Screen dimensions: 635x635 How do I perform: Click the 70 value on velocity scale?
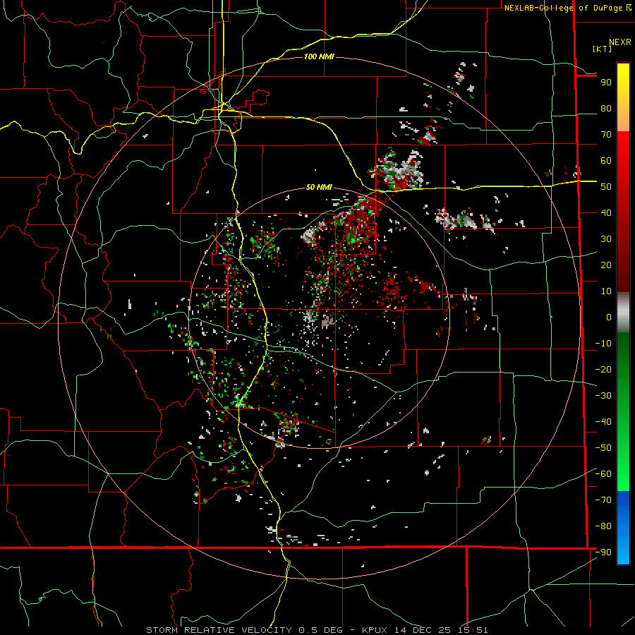coord(606,135)
